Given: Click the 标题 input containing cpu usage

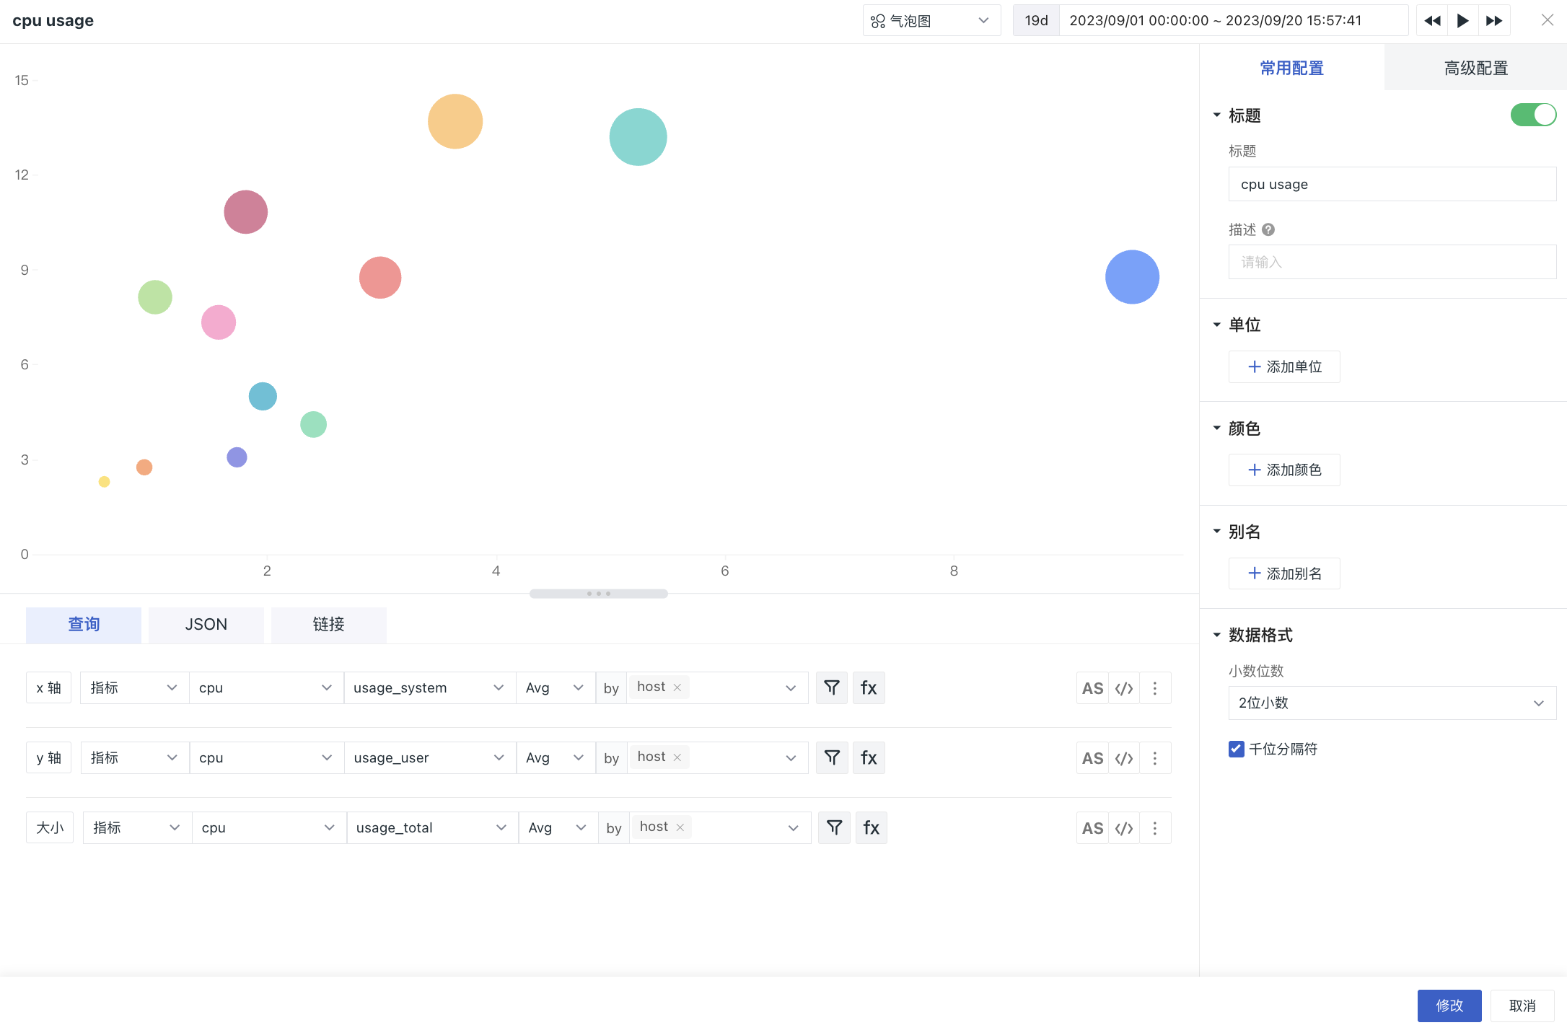Looking at the screenshot, I should point(1392,184).
